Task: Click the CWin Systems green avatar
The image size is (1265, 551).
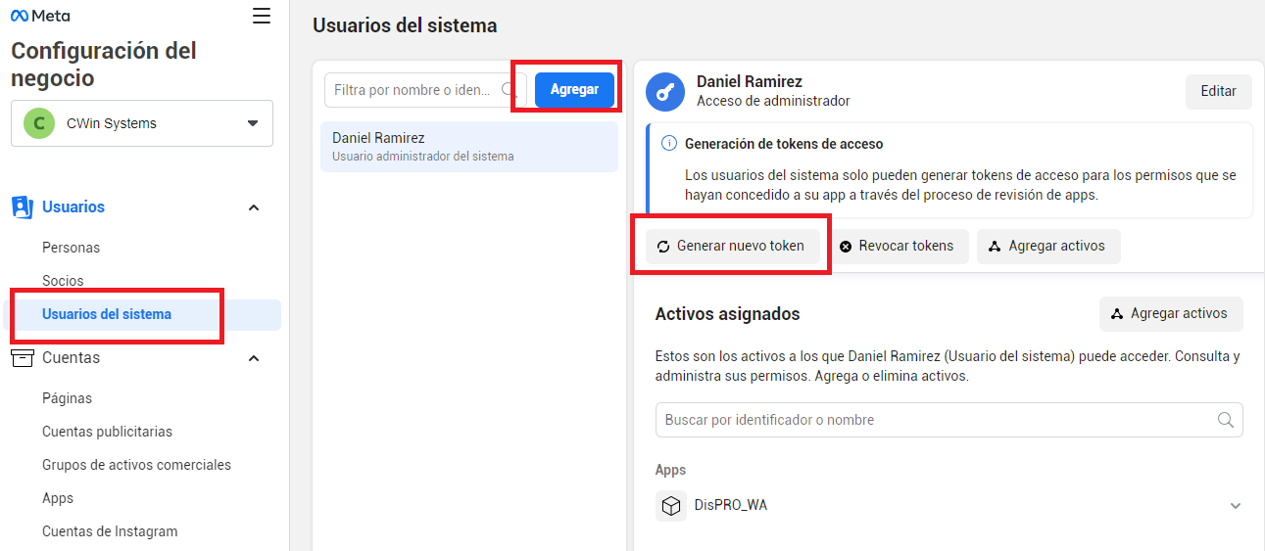Action: click(39, 123)
